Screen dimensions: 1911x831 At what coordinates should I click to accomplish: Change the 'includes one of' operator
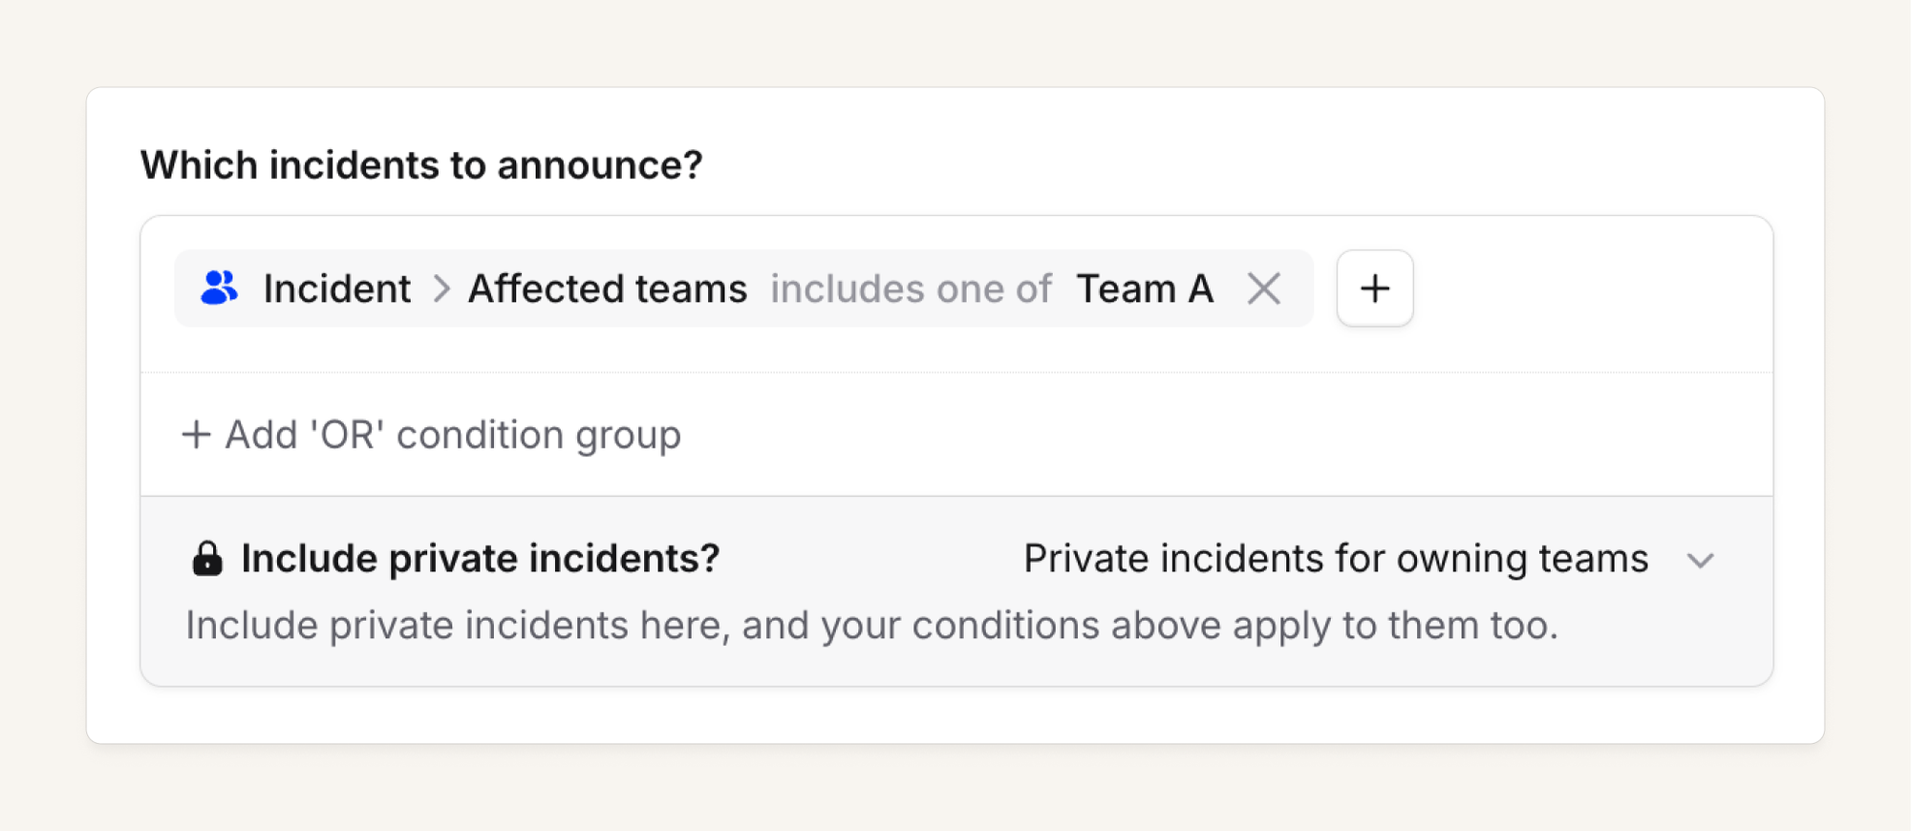(x=911, y=288)
